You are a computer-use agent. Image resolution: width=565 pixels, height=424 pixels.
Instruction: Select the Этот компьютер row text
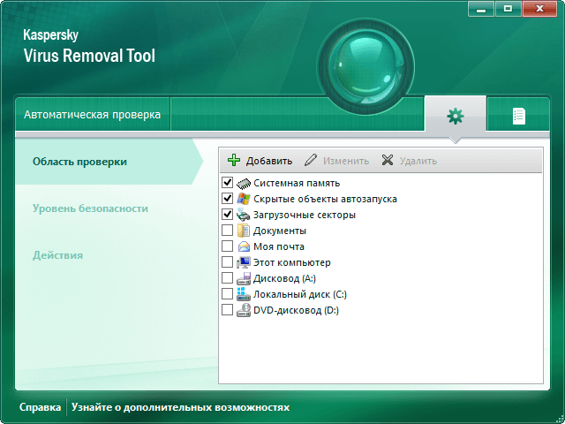tap(292, 262)
